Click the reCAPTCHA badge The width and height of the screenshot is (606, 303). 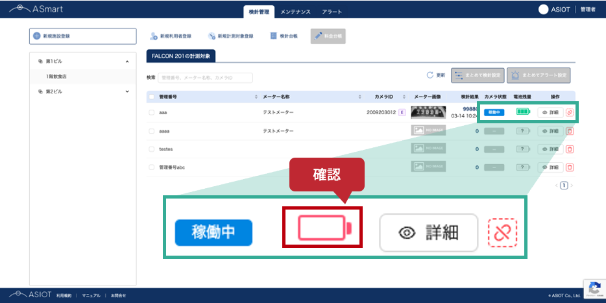click(594, 288)
